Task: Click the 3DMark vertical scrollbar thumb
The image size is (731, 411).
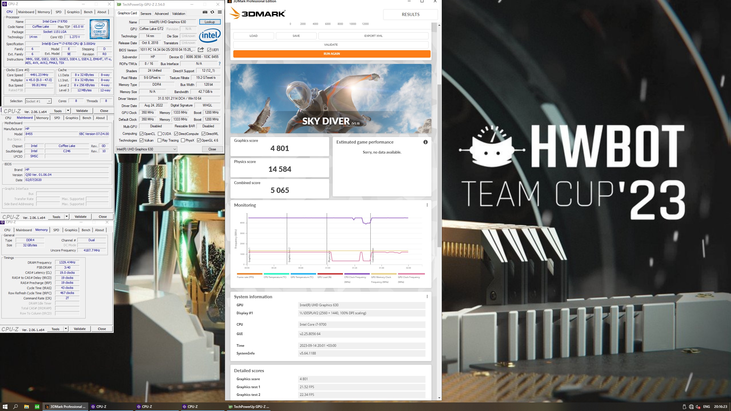Action: pyautogui.click(x=439, y=166)
